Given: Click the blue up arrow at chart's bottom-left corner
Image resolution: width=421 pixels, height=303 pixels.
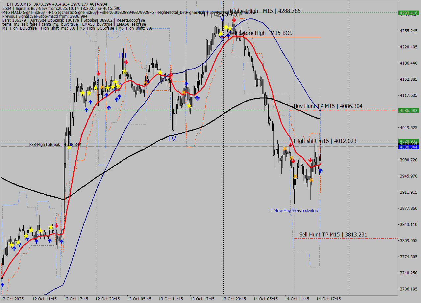Looking at the screenshot, I should tap(2, 285).
